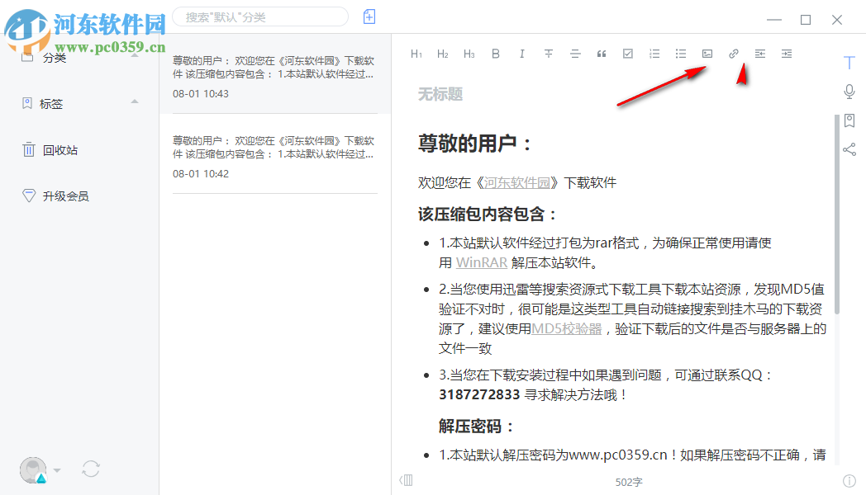This screenshot has height=495, width=866.
Task: Open 升级会员 upgrade membership
Action: (66, 196)
